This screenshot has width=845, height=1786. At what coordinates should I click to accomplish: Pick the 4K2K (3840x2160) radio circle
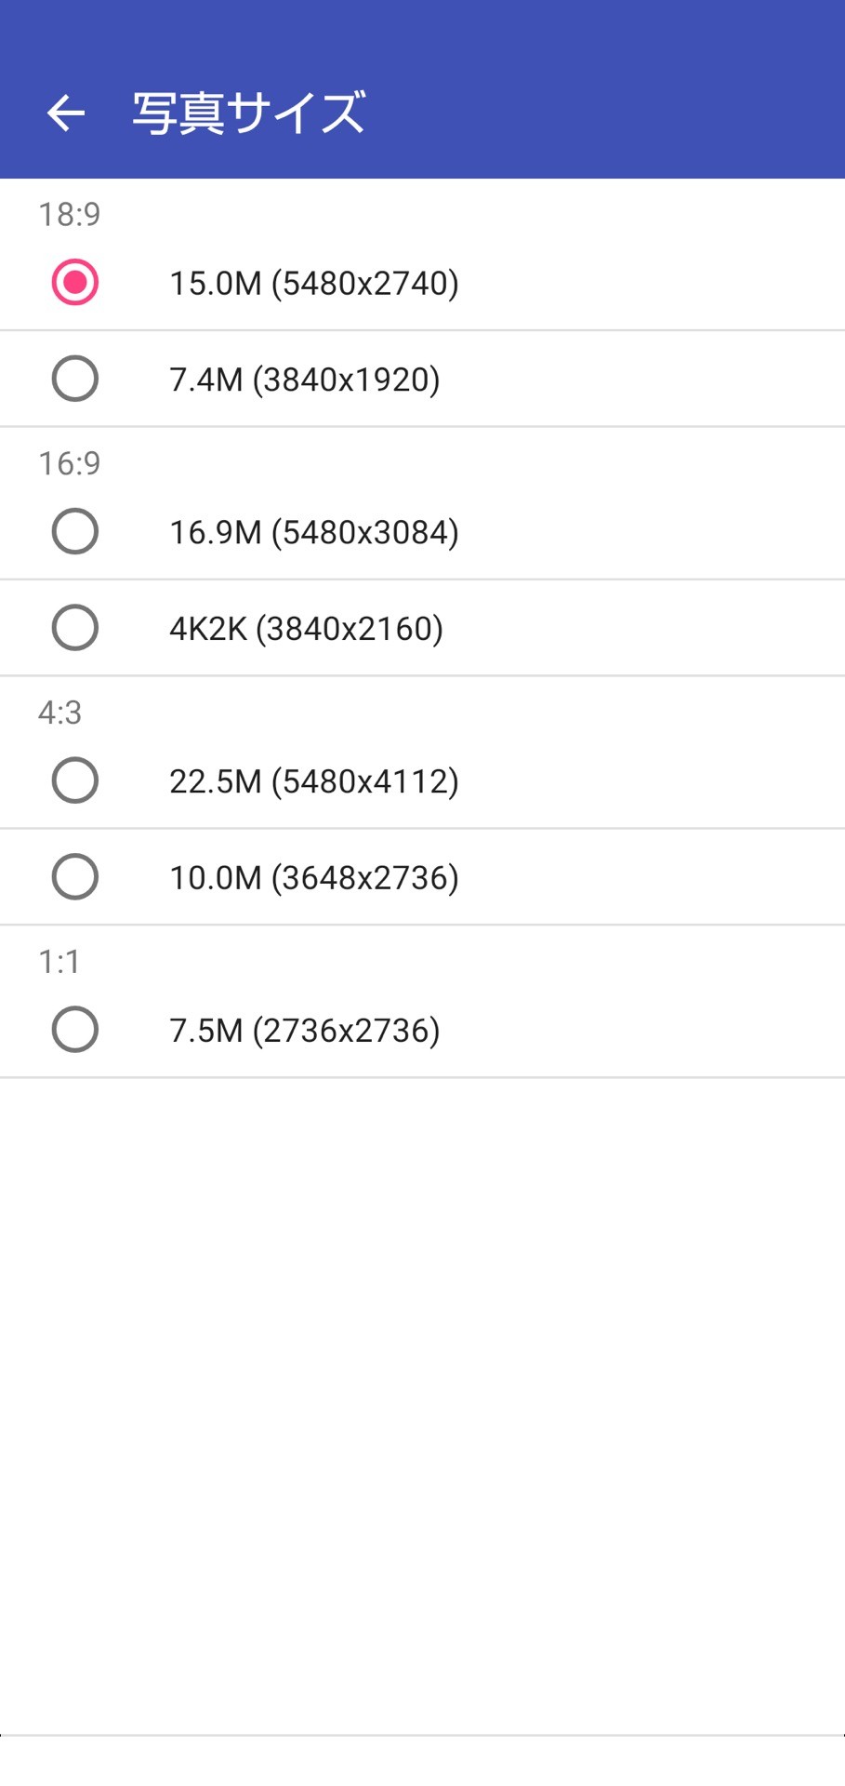tap(75, 628)
